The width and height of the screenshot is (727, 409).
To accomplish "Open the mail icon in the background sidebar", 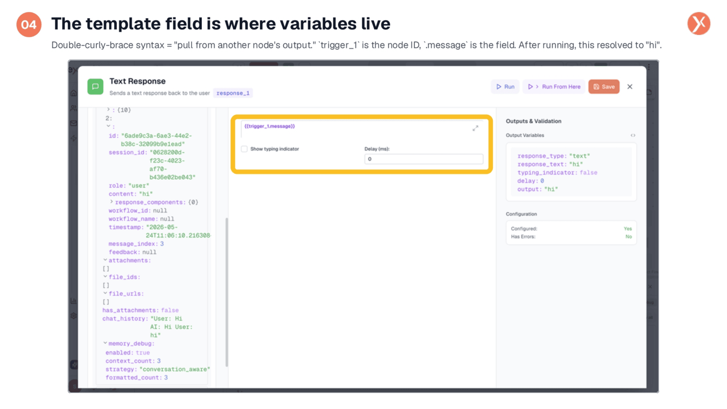I will (x=74, y=123).
